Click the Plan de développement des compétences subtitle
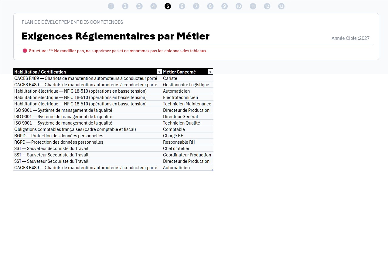 [x=72, y=22]
